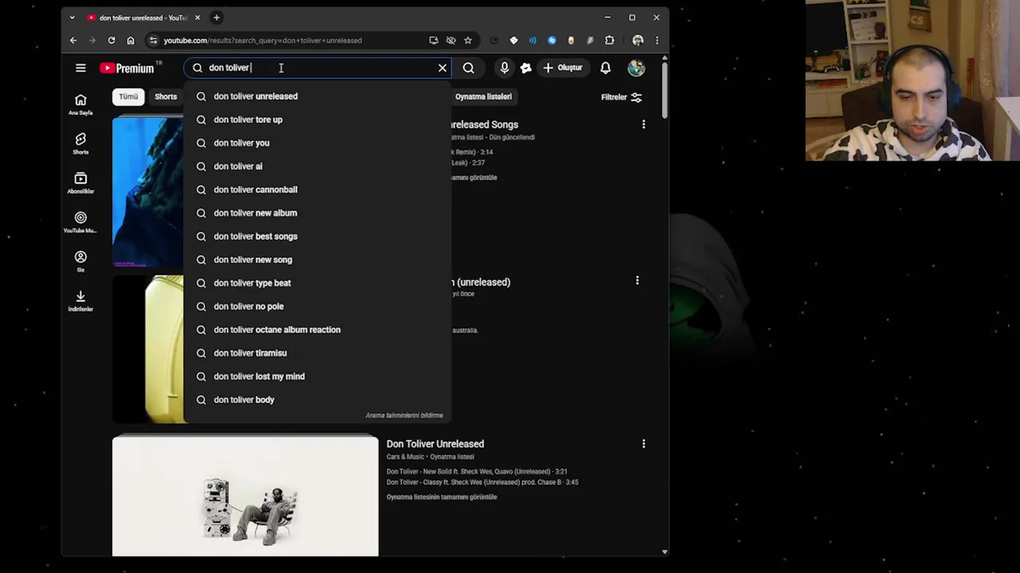The width and height of the screenshot is (1020, 573).
Task: Open Shorts from the left sidebar
Action: (80, 144)
